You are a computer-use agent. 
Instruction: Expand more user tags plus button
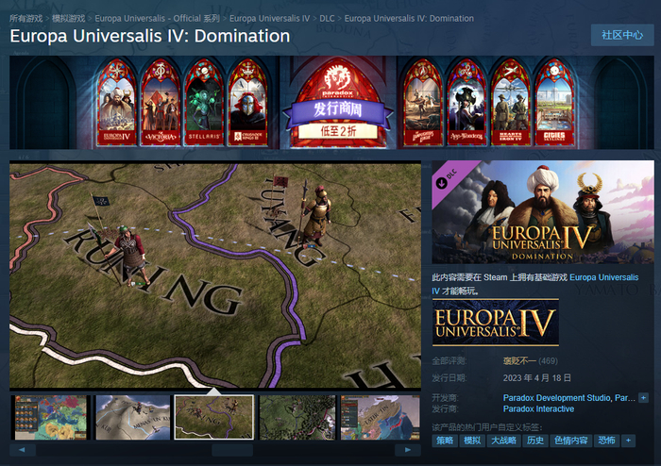tap(628, 441)
